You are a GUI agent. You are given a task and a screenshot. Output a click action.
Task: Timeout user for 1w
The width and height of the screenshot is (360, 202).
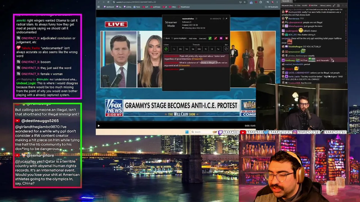(x=218, y=49)
